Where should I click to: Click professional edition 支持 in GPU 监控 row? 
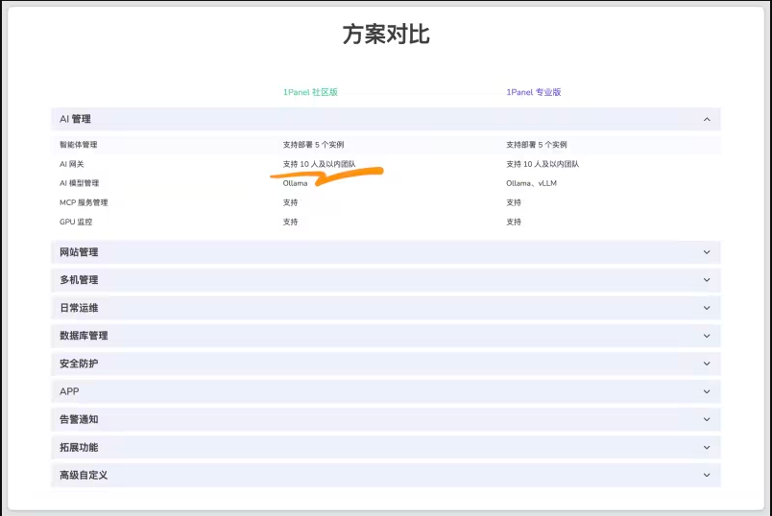(514, 222)
